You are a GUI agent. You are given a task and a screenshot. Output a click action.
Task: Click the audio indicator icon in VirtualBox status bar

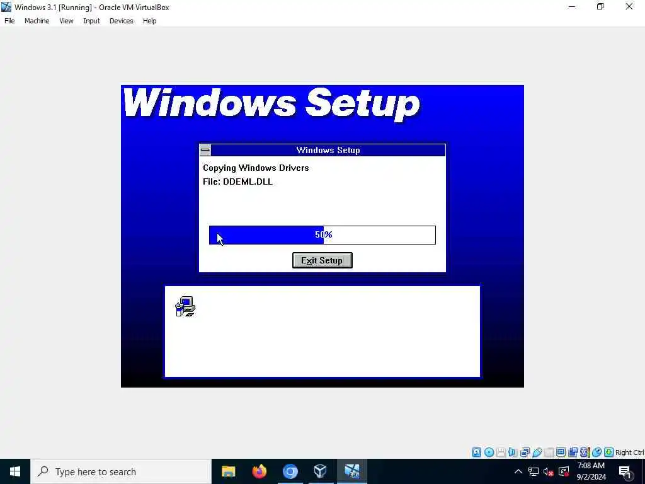click(x=513, y=452)
